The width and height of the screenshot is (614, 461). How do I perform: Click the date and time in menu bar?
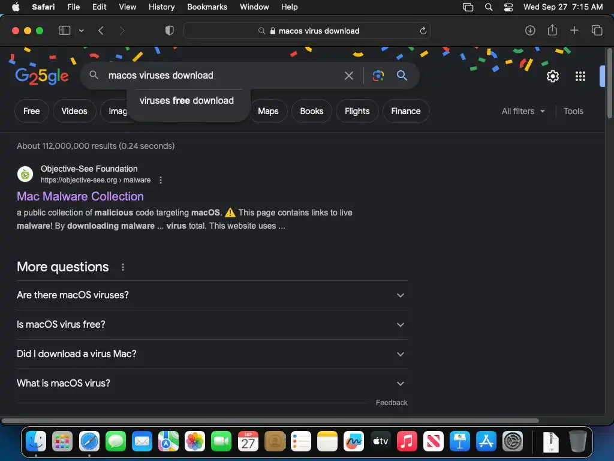(x=562, y=7)
